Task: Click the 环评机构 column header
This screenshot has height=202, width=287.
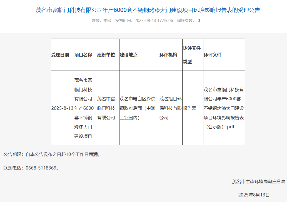Action: pos(168,55)
